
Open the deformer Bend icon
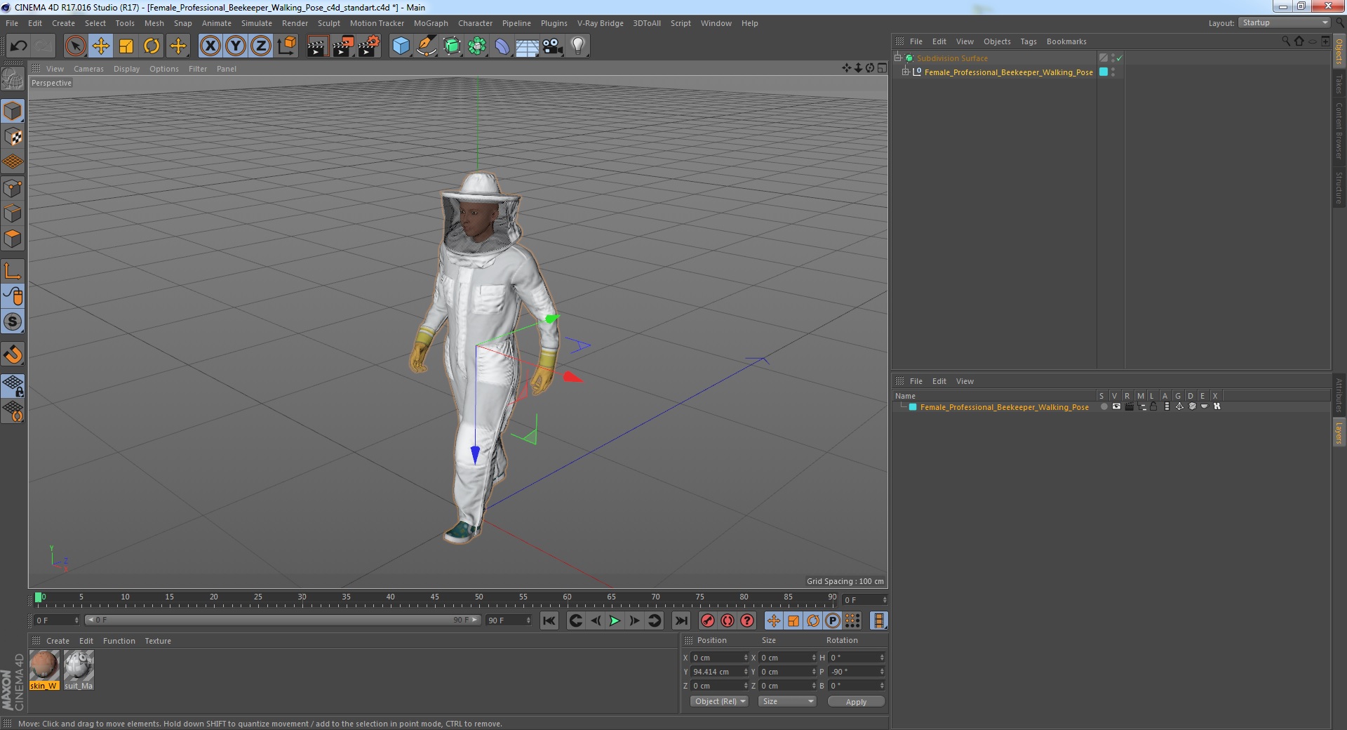tap(502, 46)
